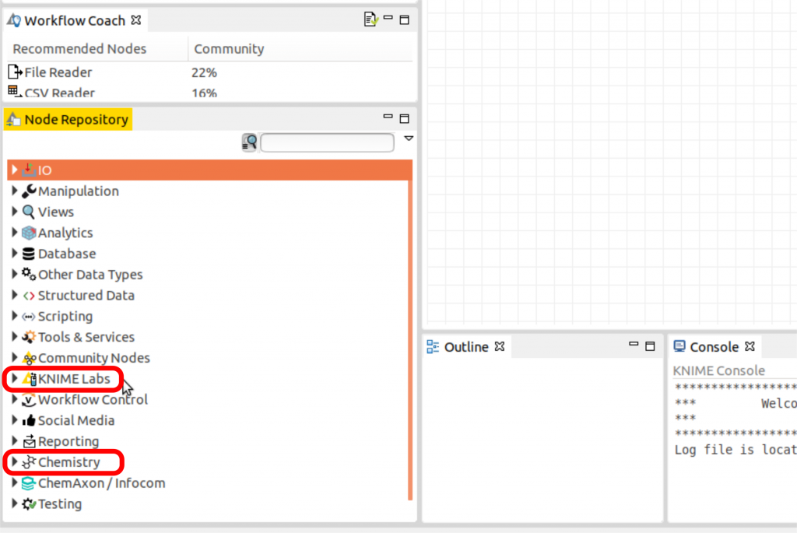Expand the IO tree category
The image size is (797, 533).
click(x=15, y=170)
